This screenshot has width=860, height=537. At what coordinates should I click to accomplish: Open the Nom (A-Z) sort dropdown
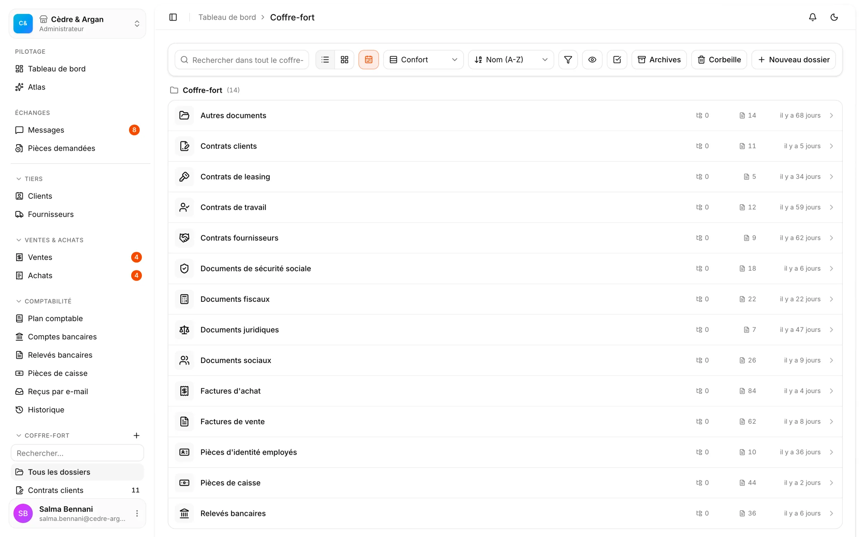(x=511, y=59)
